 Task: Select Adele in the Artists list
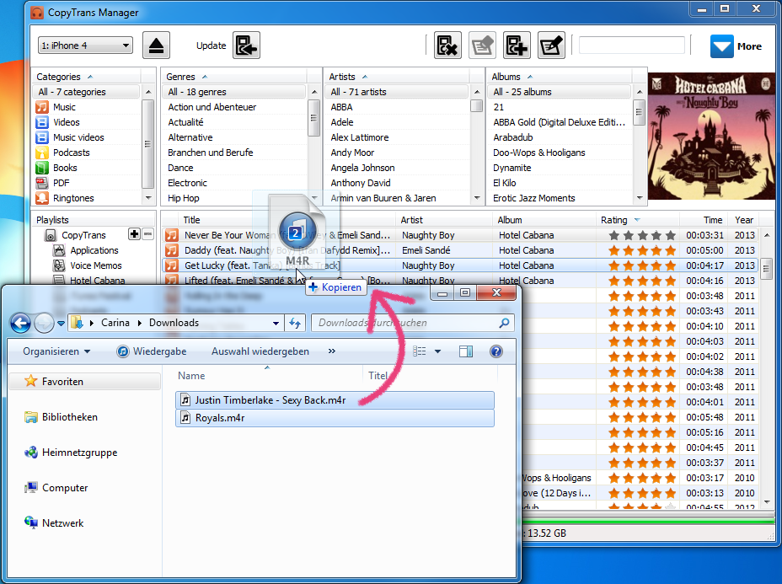(342, 122)
